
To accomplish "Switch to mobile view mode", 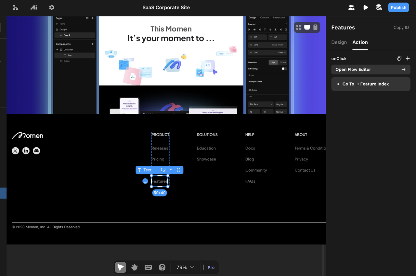I will pos(315,27).
